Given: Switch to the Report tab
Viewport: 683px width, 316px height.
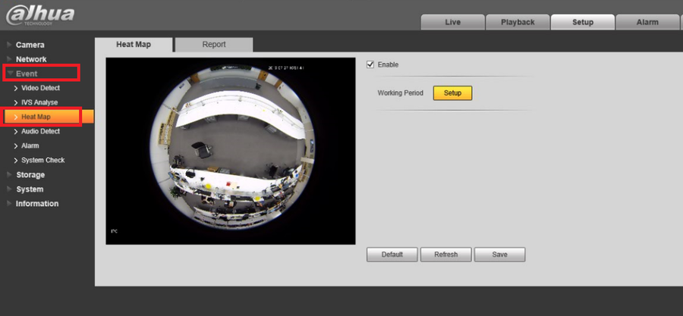Looking at the screenshot, I should [213, 45].
